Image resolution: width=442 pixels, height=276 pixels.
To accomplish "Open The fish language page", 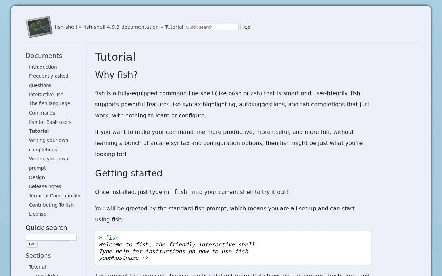I will [x=49, y=103].
